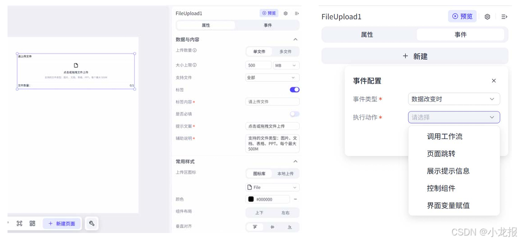Click the 大小上限 field showing 500
The height and width of the screenshot is (241, 519).
(x=258, y=65)
